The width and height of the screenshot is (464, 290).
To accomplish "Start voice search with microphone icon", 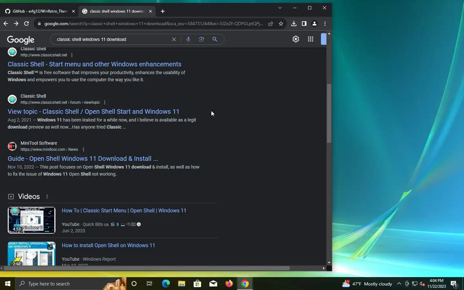I will 188,39.
